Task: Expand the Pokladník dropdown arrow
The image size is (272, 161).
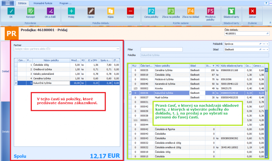Action: 267,44
